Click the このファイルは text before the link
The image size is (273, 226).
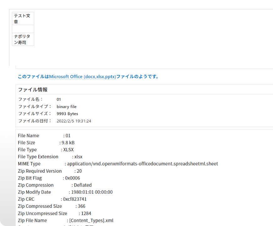[34, 77]
